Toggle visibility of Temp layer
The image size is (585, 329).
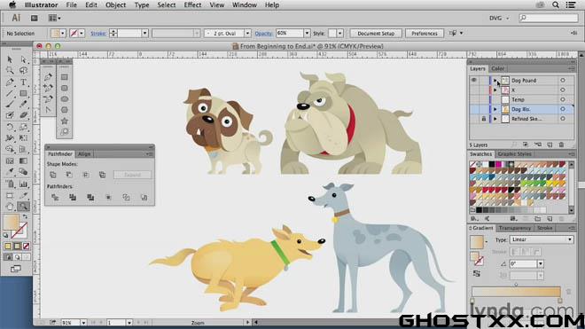click(474, 99)
